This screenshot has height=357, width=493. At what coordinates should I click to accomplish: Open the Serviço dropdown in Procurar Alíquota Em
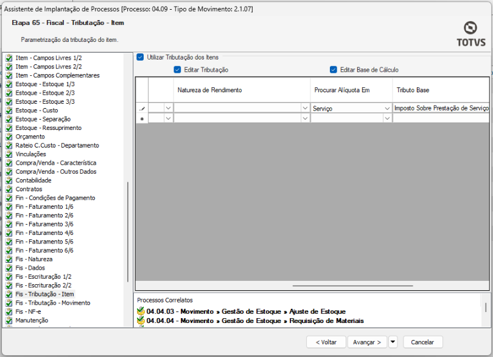coord(387,108)
